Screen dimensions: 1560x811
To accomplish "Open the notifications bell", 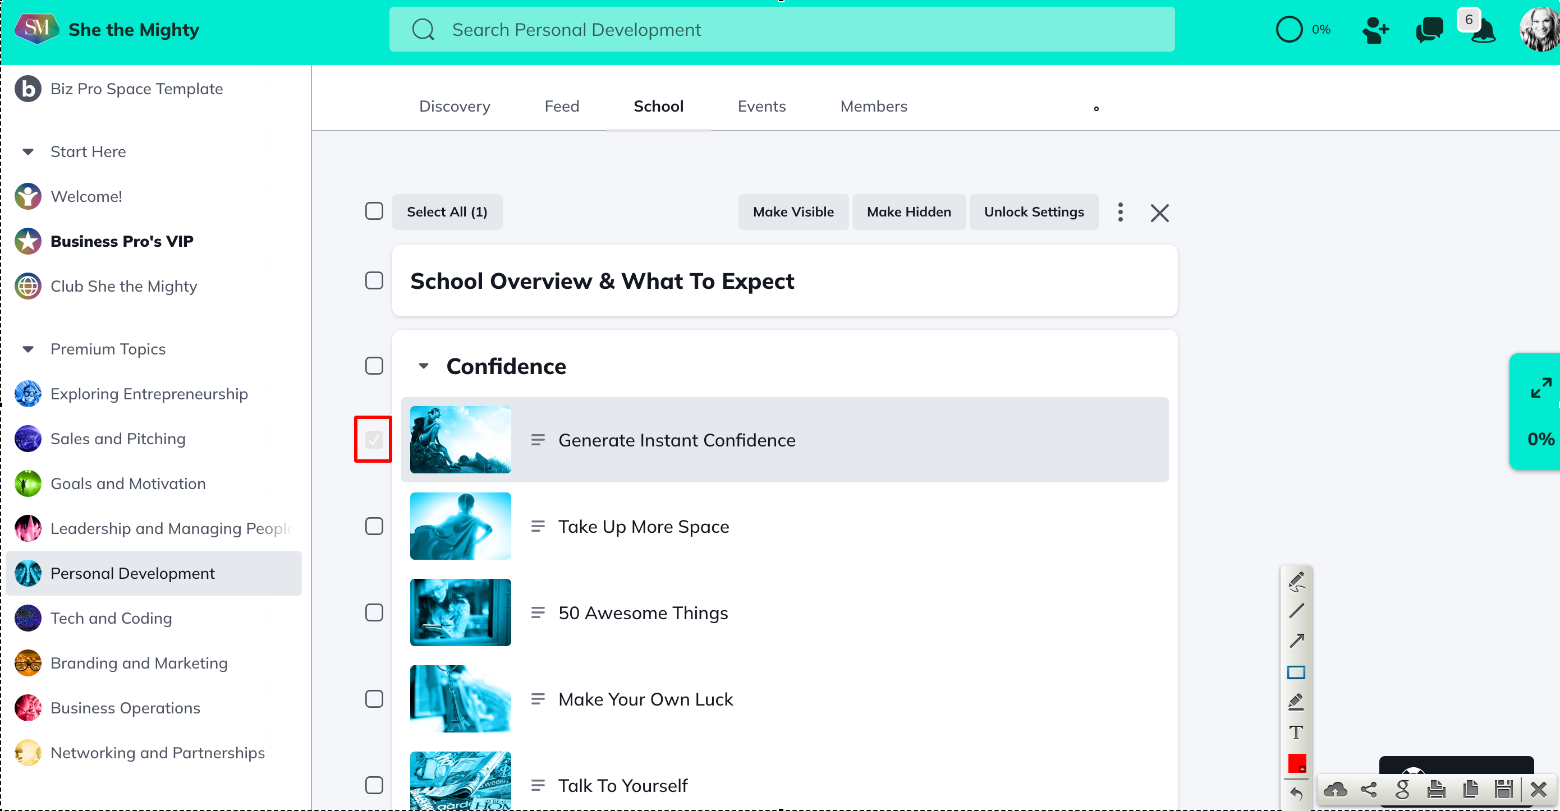I will click(1483, 31).
